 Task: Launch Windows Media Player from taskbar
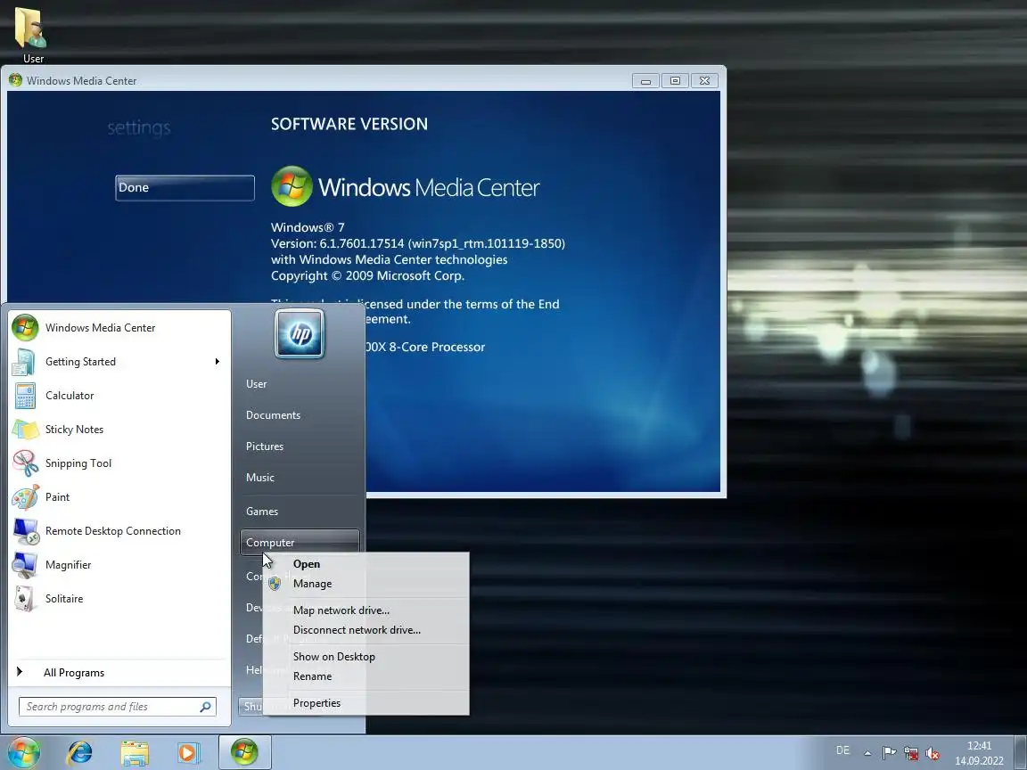[189, 753]
